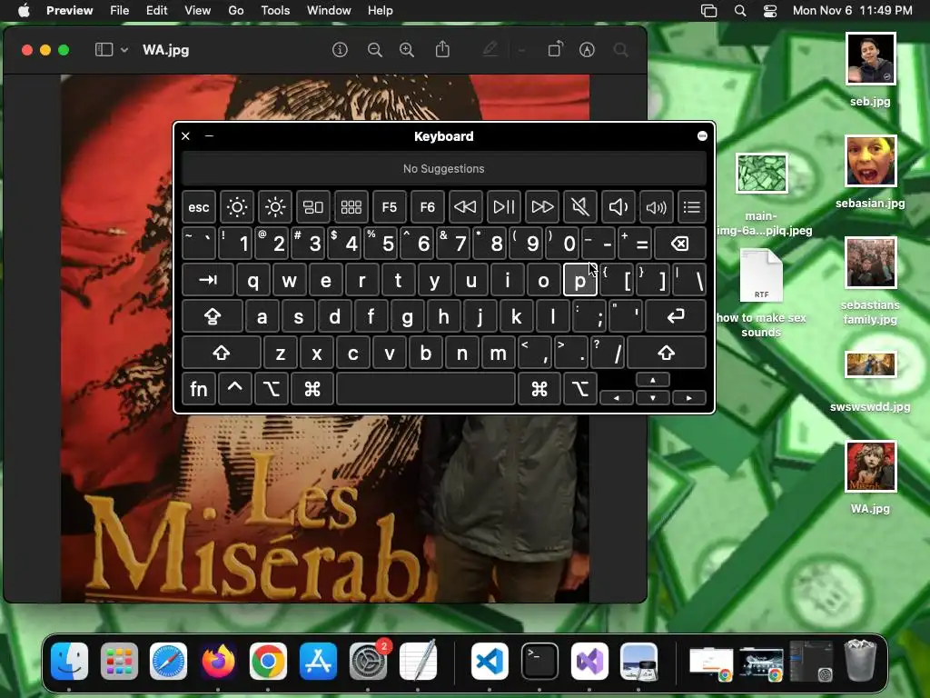Image resolution: width=930 pixels, height=698 pixels.
Task: Open the Apple menu
Action: [x=24, y=10]
